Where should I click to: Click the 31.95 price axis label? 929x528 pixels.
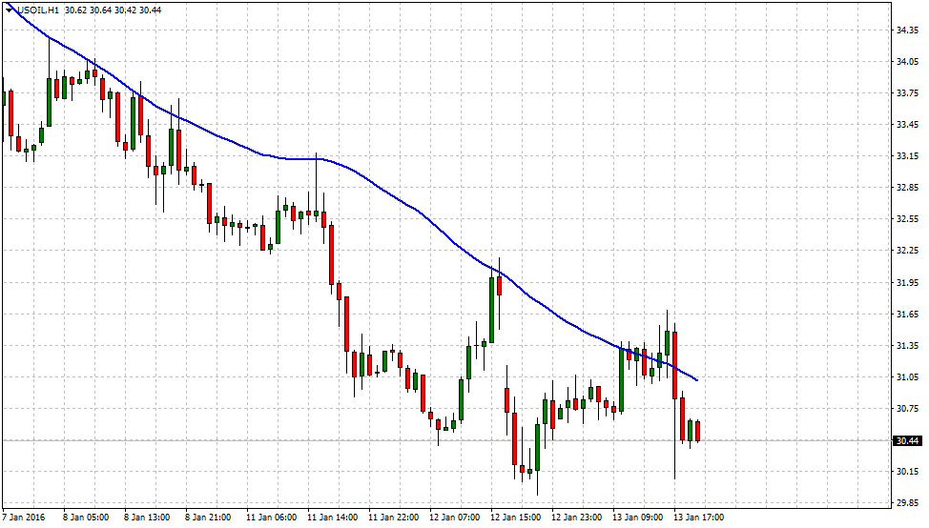click(907, 282)
